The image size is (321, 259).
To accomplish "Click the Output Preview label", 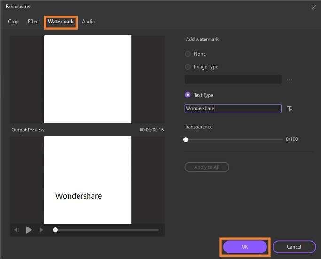I will point(28,130).
